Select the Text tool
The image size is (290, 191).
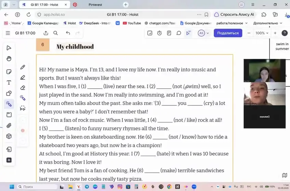(9, 83)
